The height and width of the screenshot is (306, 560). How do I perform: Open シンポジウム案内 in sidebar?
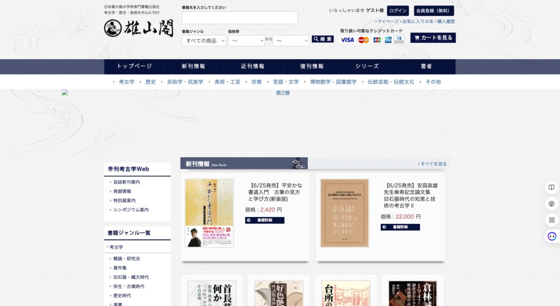coord(131,210)
